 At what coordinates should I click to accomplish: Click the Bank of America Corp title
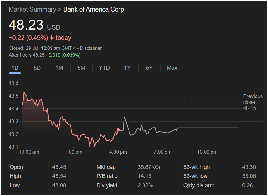pyautogui.click(x=94, y=9)
